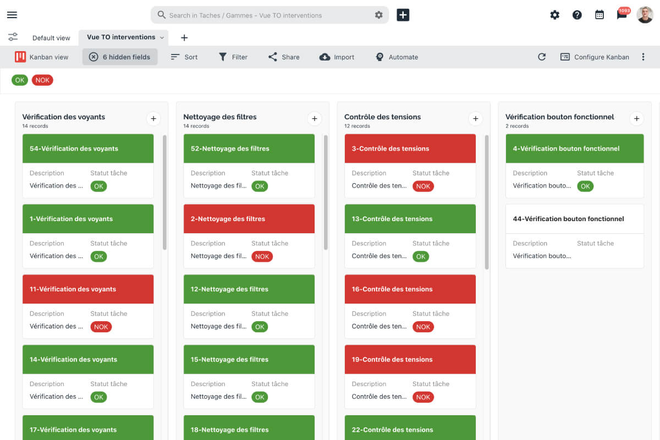The height and width of the screenshot is (440, 660).
Task: Expand the Vue TO interventions tab dropdown
Action: tap(162, 37)
